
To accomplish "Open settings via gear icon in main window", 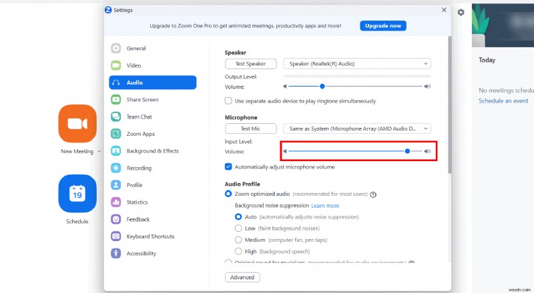I will tap(461, 13).
